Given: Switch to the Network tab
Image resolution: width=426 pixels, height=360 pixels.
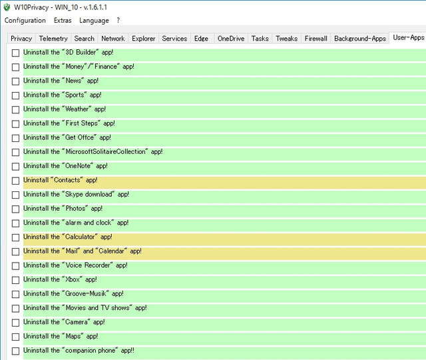Looking at the screenshot, I should pos(113,39).
